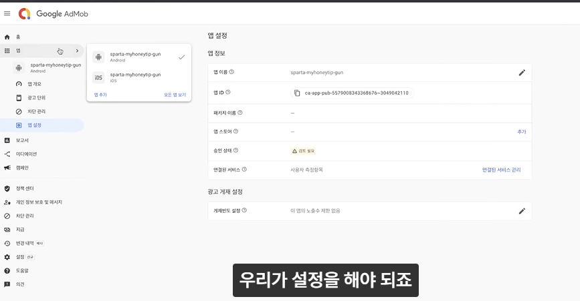
Task: Click the 추가 link for 앱 스토어
Action: (x=522, y=131)
